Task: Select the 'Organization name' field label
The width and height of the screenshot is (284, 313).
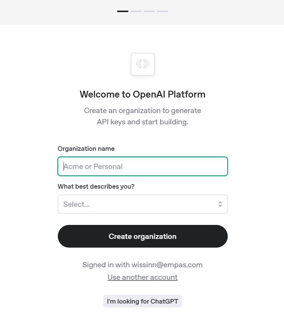Action: [86, 149]
